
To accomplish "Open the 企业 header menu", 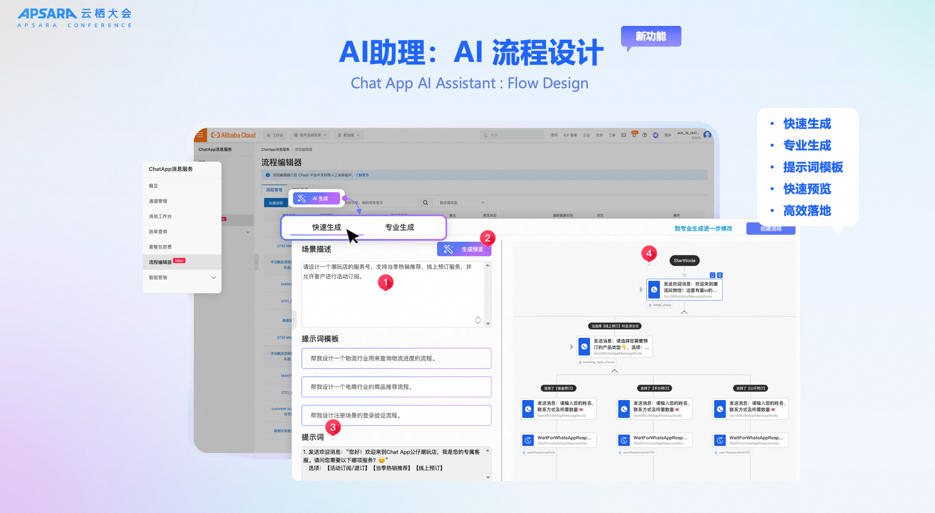I will (586, 135).
